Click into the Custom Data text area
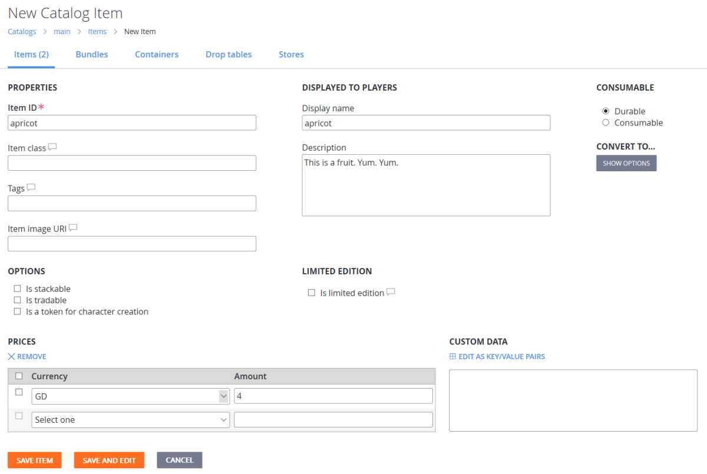 573,400
